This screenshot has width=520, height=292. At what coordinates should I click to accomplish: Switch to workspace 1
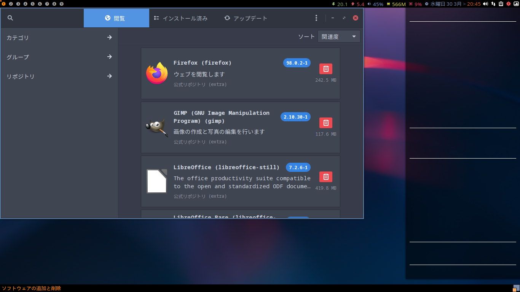[4, 4]
